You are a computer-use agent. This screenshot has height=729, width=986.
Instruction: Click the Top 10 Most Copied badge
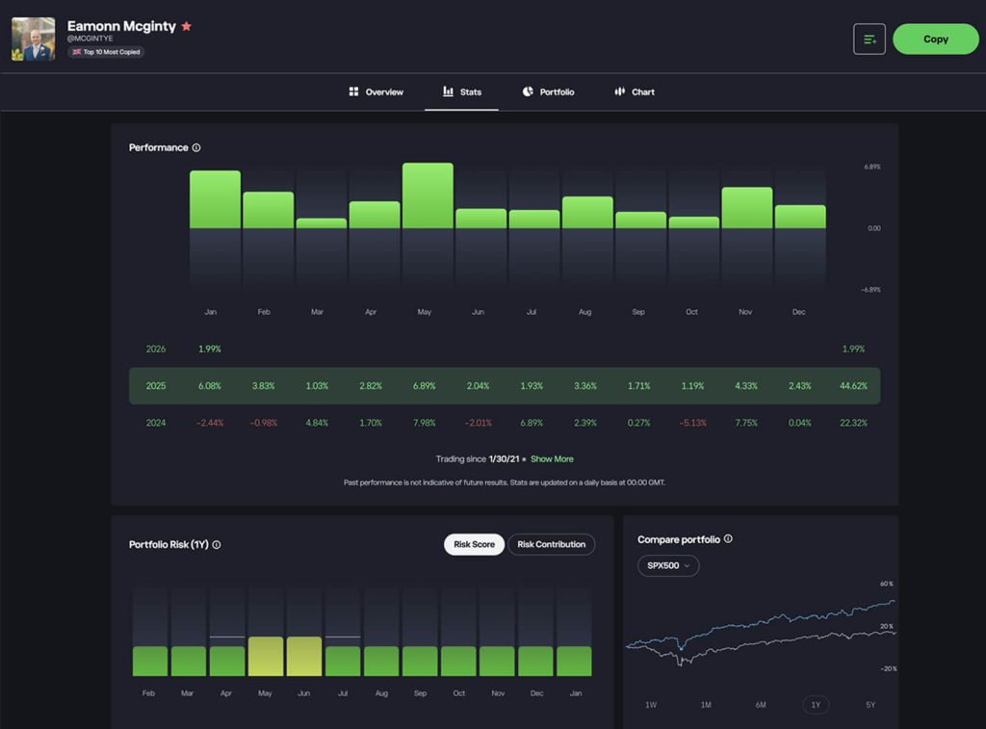point(106,52)
